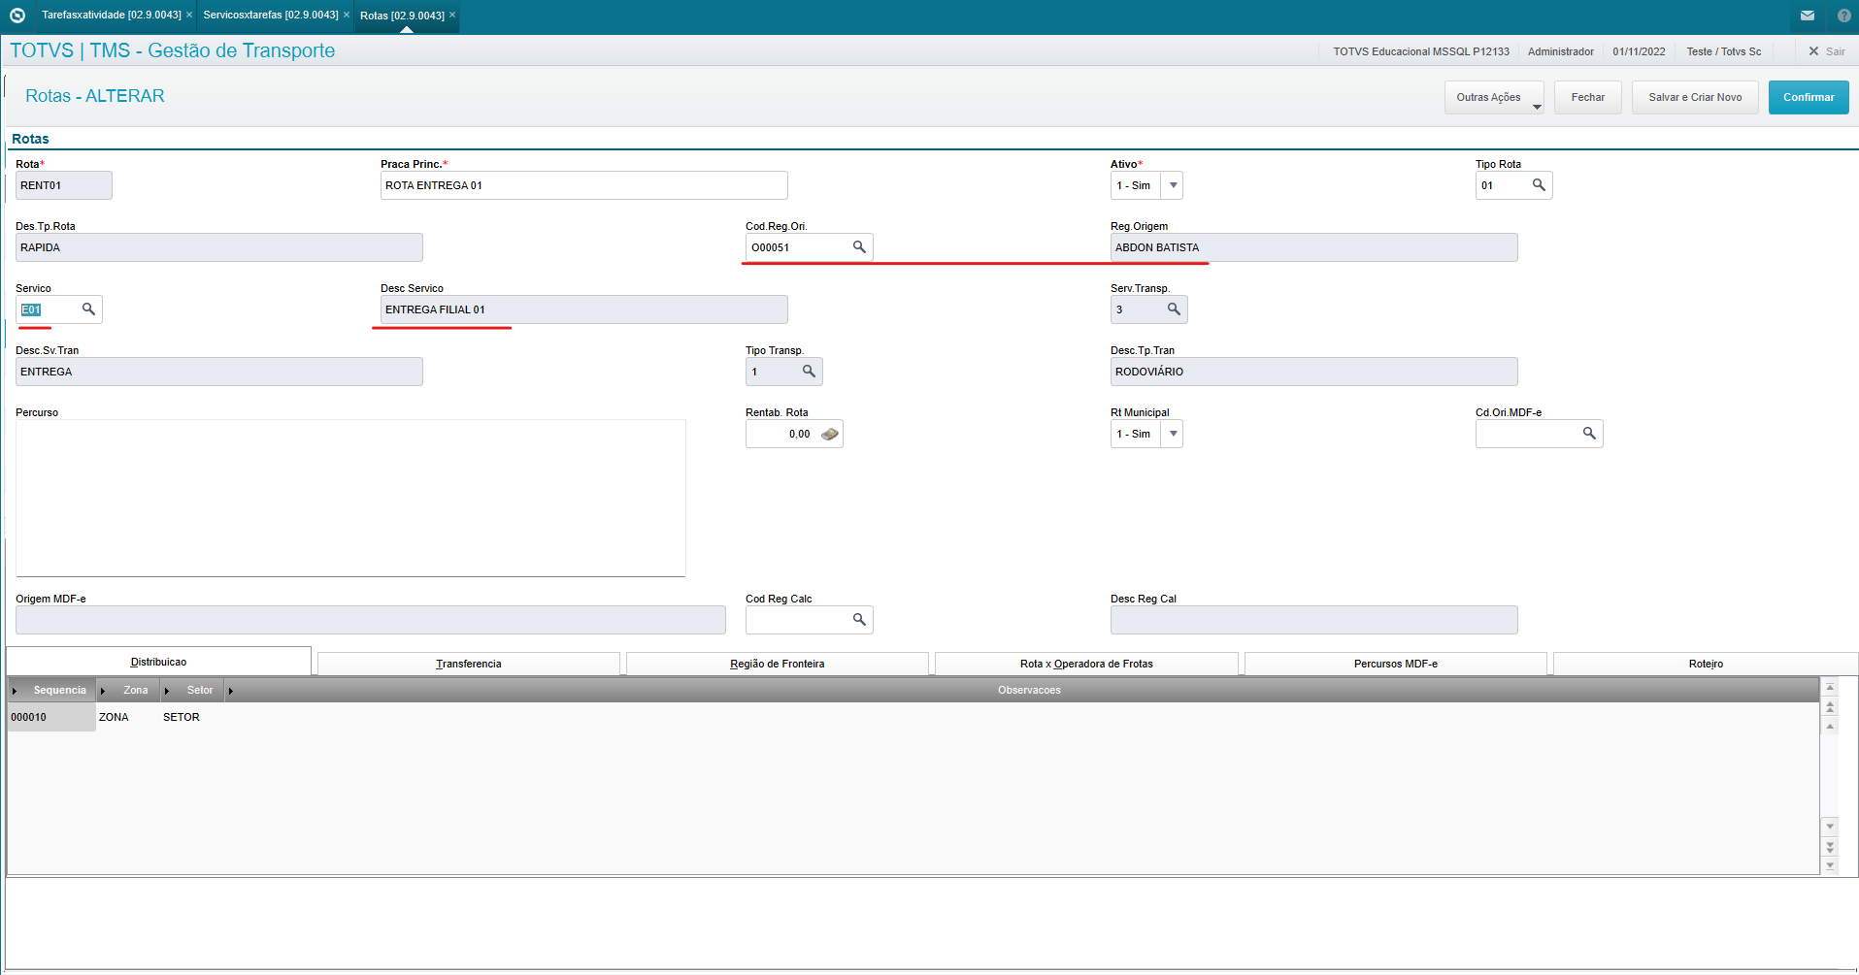This screenshot has width=1859, height=975.
Task: Open lookup for Cod Reg Calc field
Action: (859, 620)
